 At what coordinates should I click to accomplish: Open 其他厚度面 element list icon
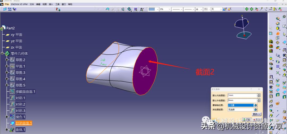click(256, 110)
